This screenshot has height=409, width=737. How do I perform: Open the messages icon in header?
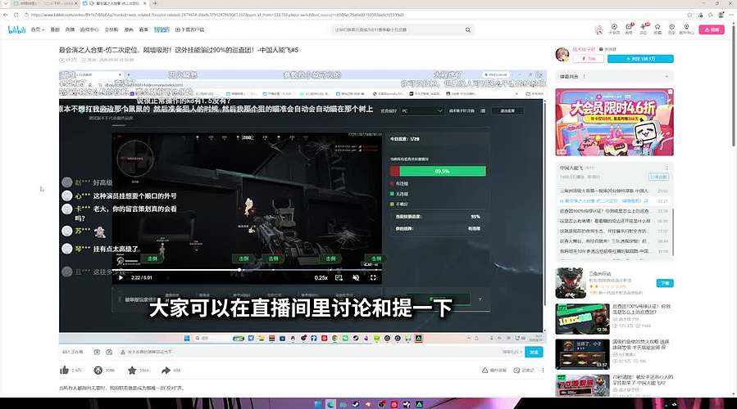(629, 29)
